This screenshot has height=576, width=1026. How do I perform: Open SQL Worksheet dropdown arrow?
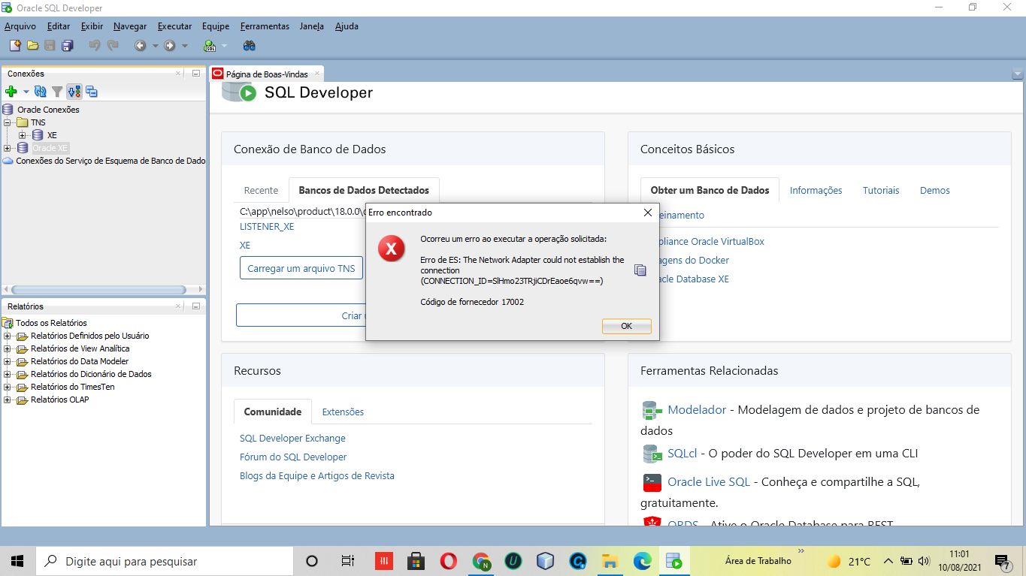tap(225, 46)
